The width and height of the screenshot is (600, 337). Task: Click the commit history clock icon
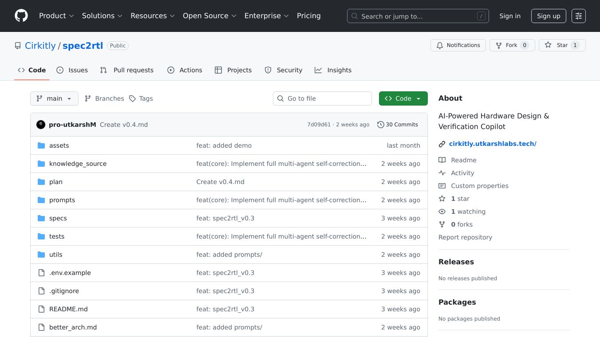pyautogui.click(x=380, y=125)
